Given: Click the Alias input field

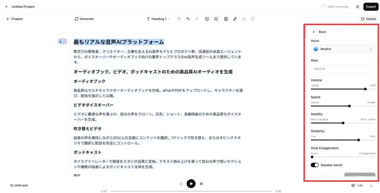Looking at the screenshot, I should 343,69.
